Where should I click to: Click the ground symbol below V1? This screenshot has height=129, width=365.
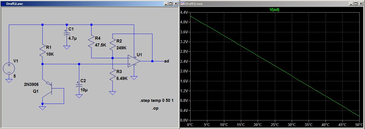[x=9, y=80]
